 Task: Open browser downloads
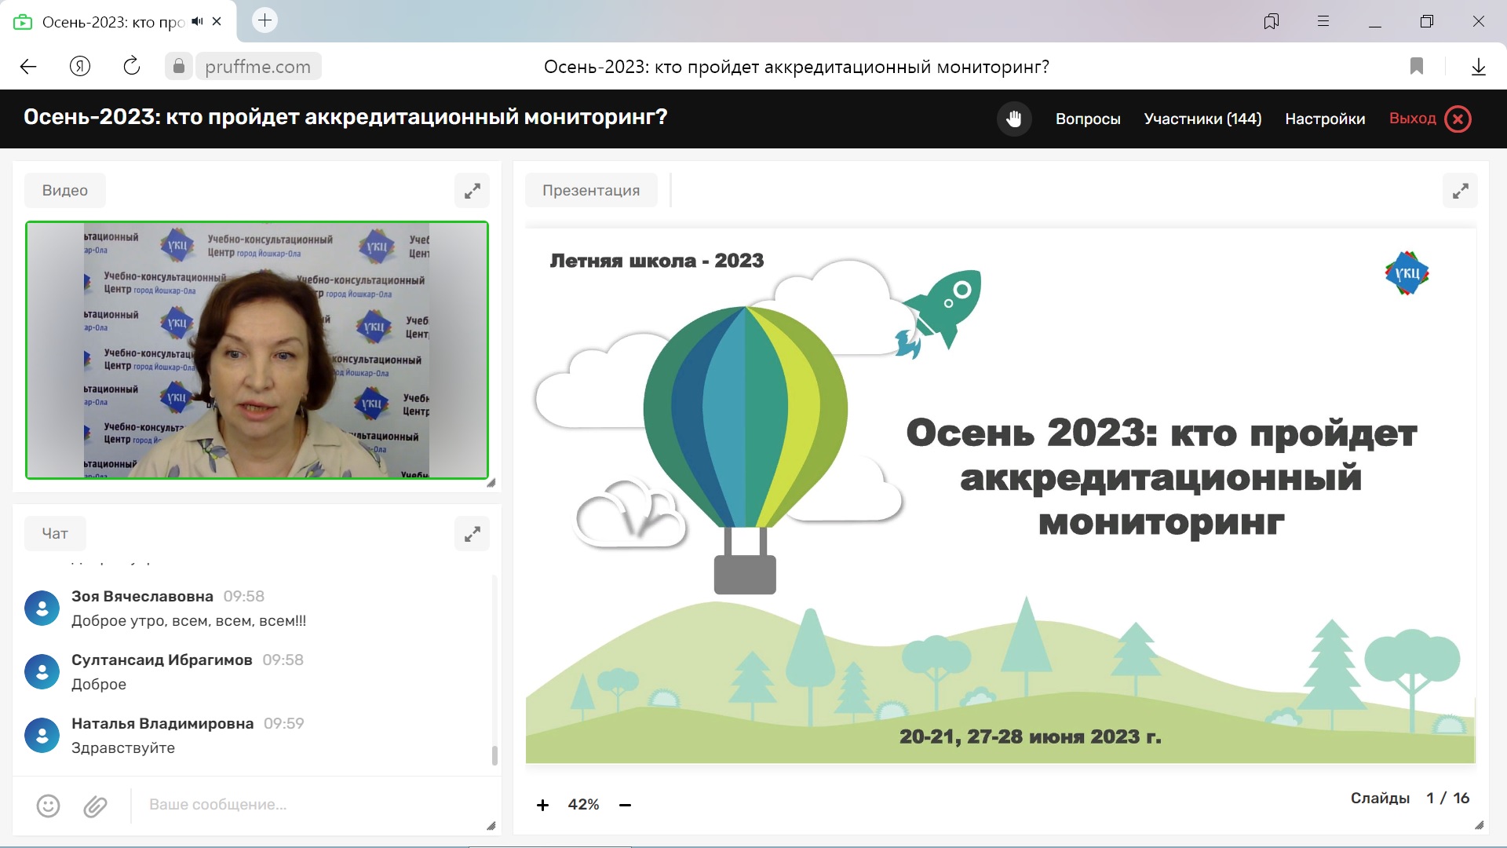(1478, 67)
